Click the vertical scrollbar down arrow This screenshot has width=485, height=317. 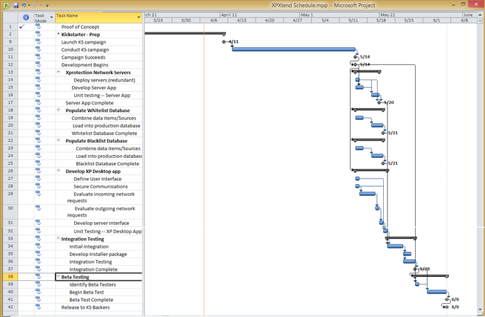tap(480, 309)
